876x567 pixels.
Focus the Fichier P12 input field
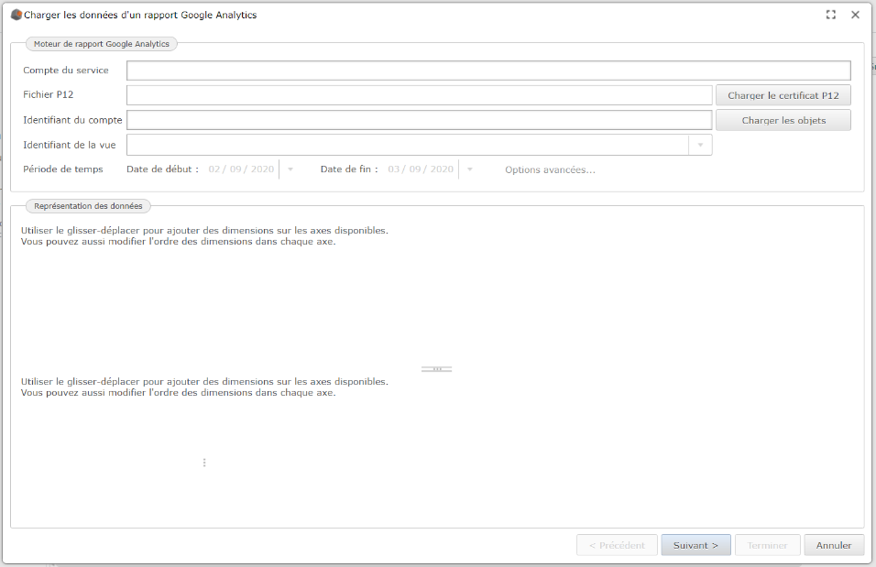[419, 95]
